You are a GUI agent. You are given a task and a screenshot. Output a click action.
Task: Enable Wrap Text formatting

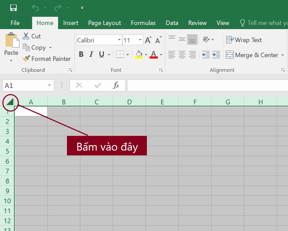[x=243, y=40]
